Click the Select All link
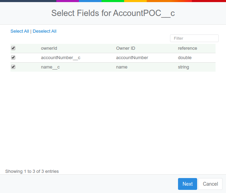Viewport: 226px width, 193px height. (x=20, y=31)
